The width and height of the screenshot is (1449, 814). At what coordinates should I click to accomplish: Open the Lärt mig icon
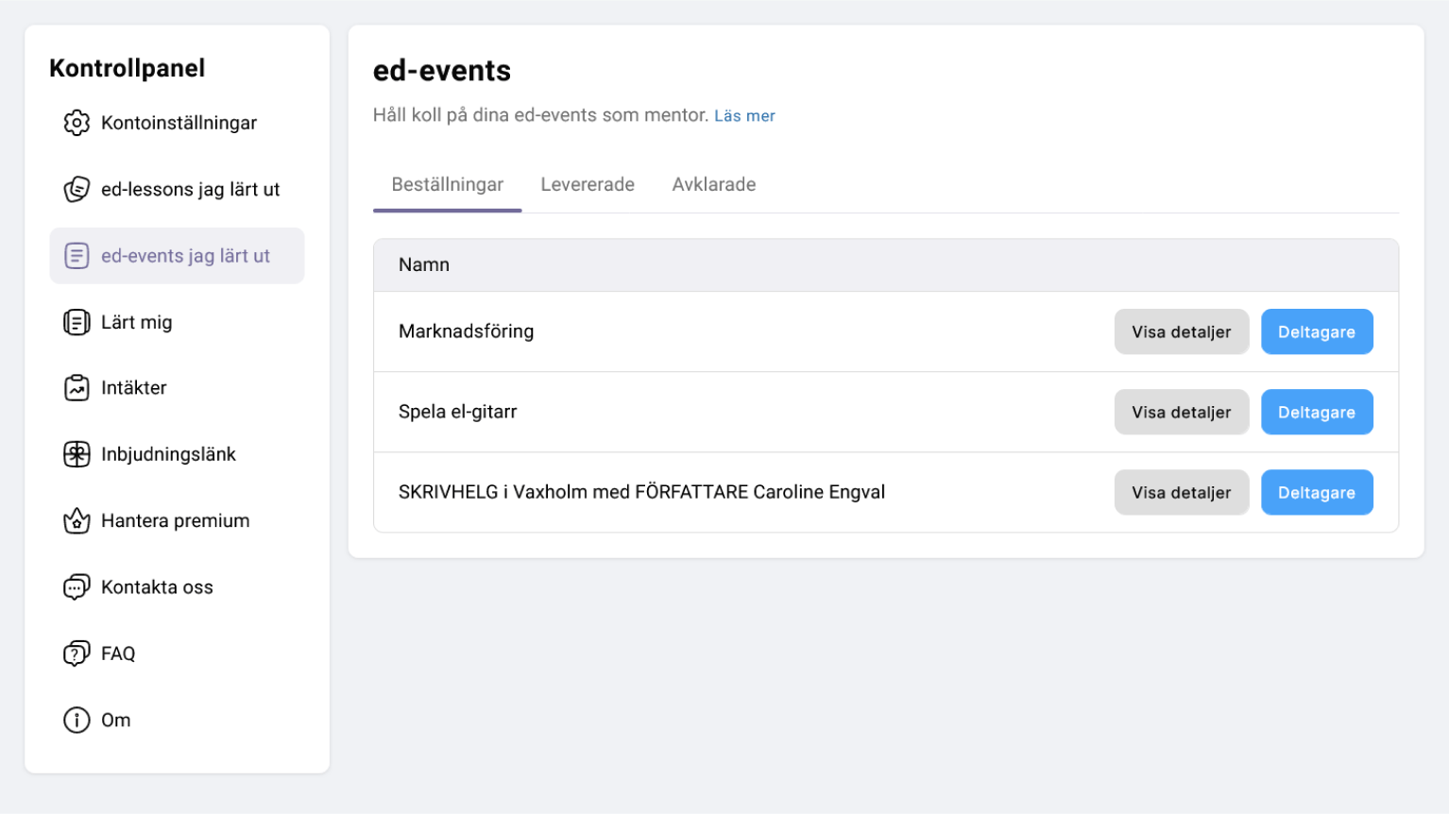click(77, 322)
